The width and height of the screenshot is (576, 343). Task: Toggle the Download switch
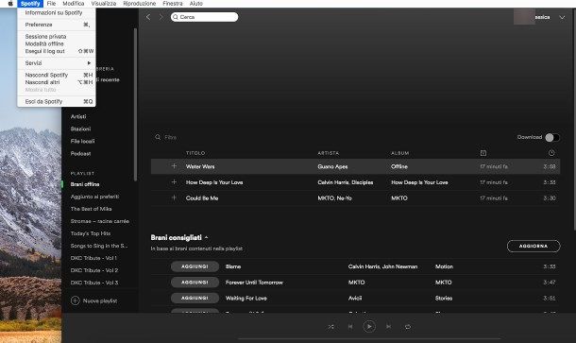click(x=552, y=137)
